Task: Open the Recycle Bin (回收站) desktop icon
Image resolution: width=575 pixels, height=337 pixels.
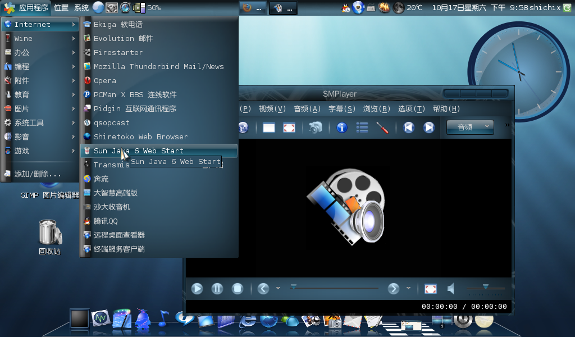Action: (50, 237)
